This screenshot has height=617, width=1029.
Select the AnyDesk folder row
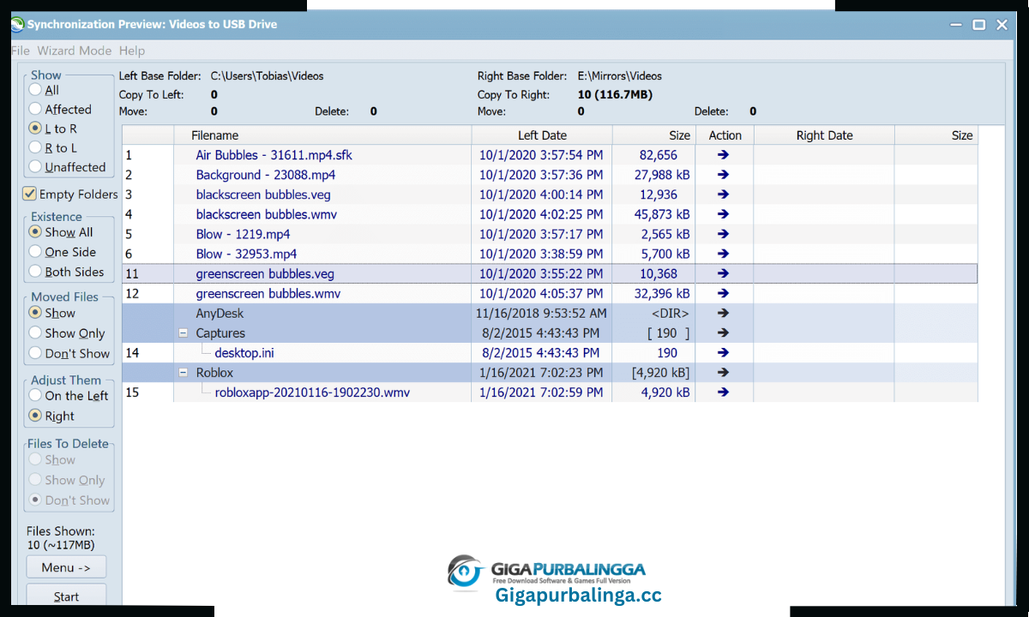(x=550, y=314)
